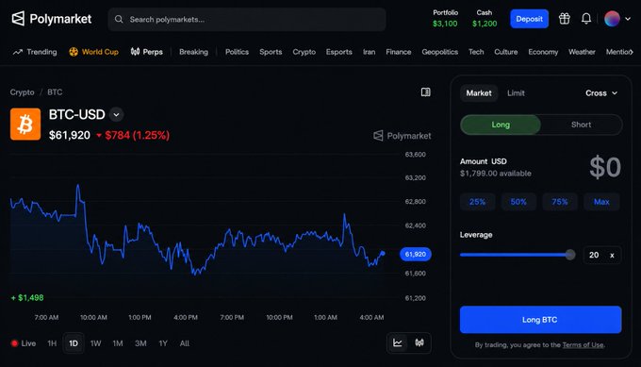This screenshot has height=367, width=641.
Task: Open the Market order tab
Action: click(479, 93)
